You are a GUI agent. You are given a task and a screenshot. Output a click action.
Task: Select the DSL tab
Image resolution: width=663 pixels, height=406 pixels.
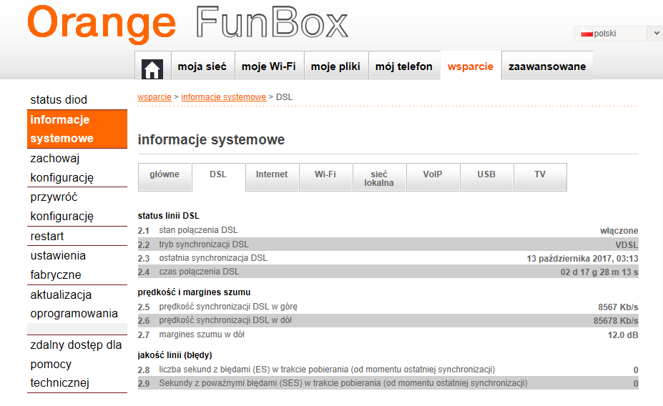pyautogui.click(x=218, y=177)
